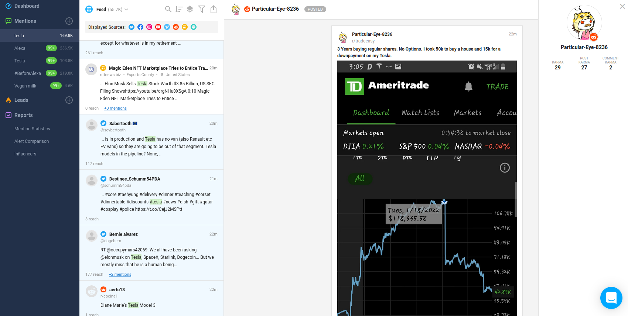Open Alert Comparison report
This screenshot has width=628, height=316.
(31, 141)
